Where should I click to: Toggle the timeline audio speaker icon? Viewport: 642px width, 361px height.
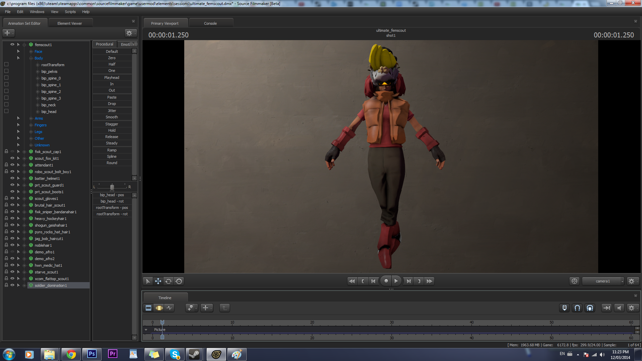(x=619, y=308)
